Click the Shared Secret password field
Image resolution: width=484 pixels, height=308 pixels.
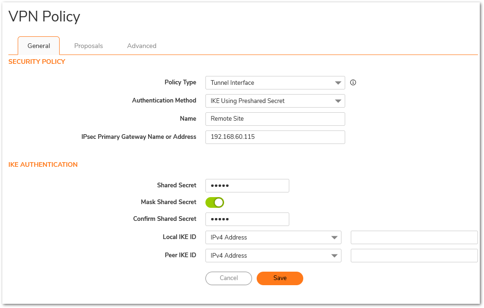pos(247,185)
